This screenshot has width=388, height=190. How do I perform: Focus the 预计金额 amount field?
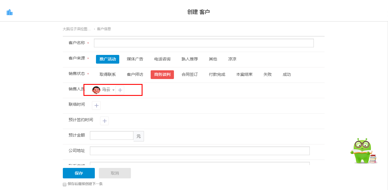(112, 136)
